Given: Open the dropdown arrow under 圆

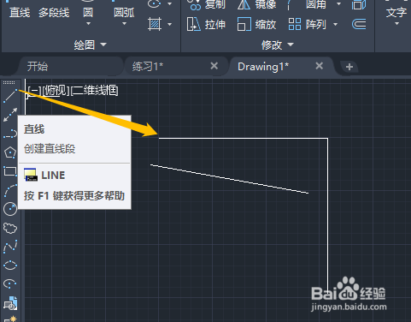Looking at the screenshot, I should [88, 24].
